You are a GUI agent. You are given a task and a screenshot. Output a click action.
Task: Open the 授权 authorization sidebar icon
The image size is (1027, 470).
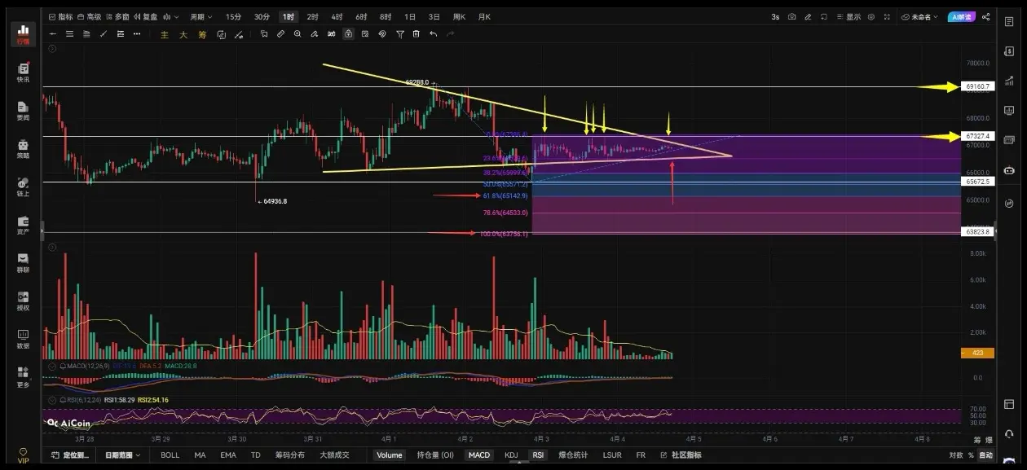click(23, 301)
